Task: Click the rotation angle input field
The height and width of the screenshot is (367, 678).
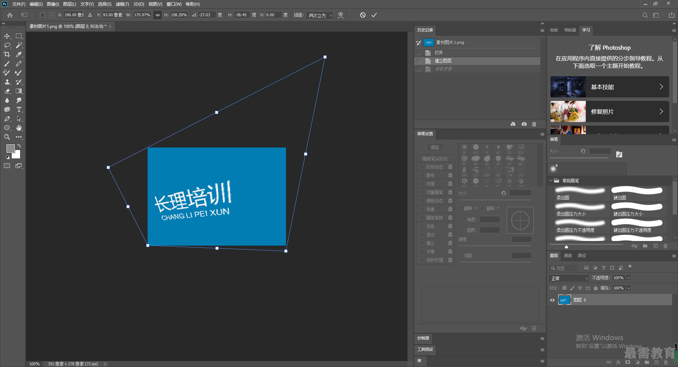Action: tap(207, 15)
